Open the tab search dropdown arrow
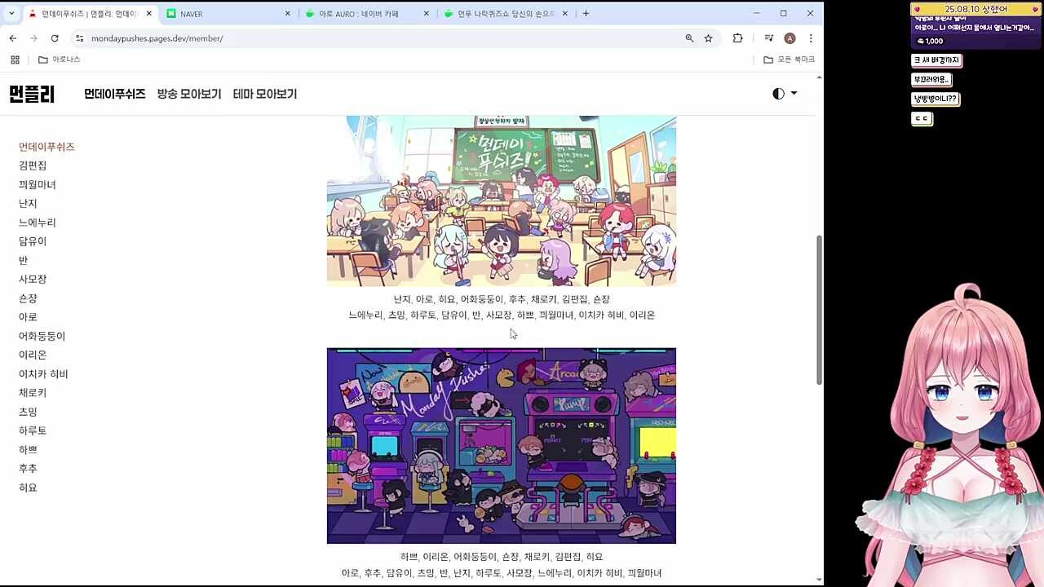1044x587 pixels. coord(13,14)
